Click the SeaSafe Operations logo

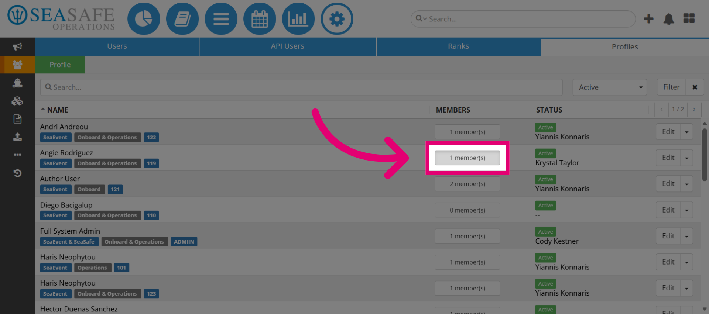(61, 18)
